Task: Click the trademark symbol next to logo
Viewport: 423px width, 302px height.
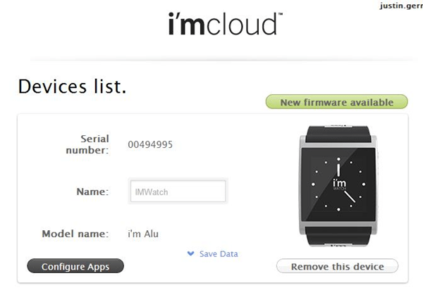Action: [x=281, y=14]
